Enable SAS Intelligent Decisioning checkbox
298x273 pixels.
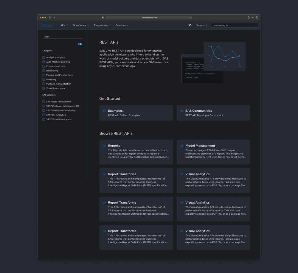(44, 110)
